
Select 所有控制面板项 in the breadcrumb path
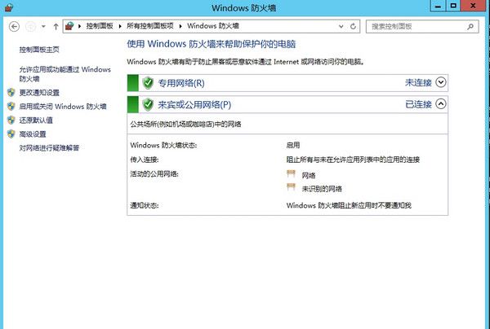(152, 27)
